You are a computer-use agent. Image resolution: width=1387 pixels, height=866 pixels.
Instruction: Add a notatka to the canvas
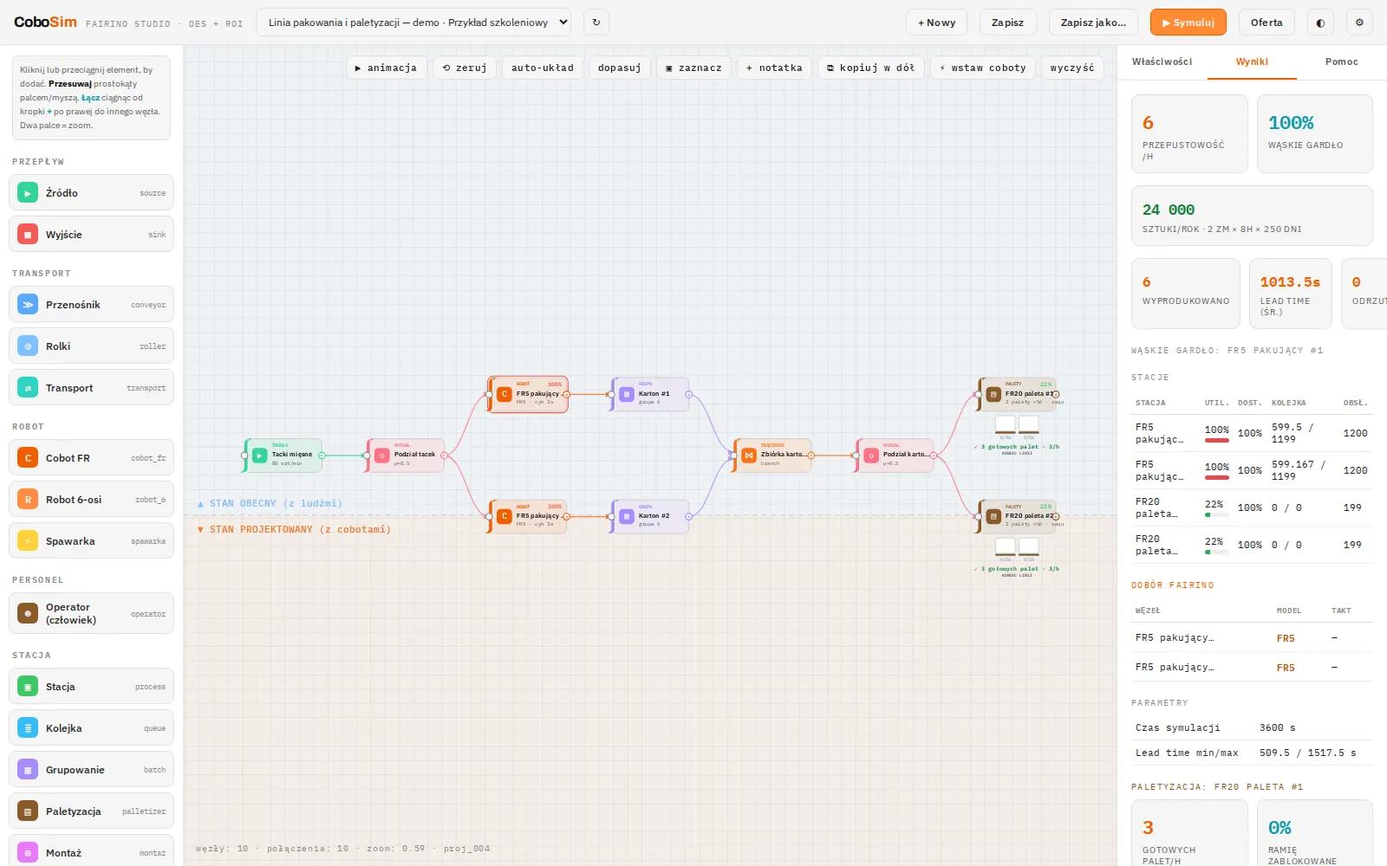[774, 68]
